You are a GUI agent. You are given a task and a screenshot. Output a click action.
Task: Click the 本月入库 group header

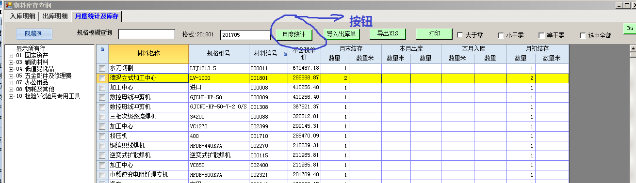[474, 49]
